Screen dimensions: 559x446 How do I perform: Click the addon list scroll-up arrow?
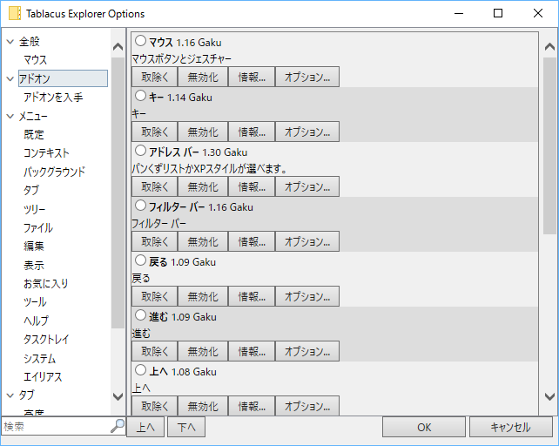tap(549, 47)
